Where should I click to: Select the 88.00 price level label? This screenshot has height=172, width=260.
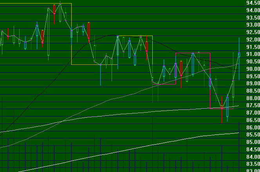point(253,98)
